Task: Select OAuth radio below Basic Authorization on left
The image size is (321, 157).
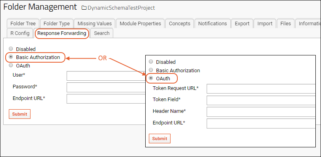Action: coord(11,65)
